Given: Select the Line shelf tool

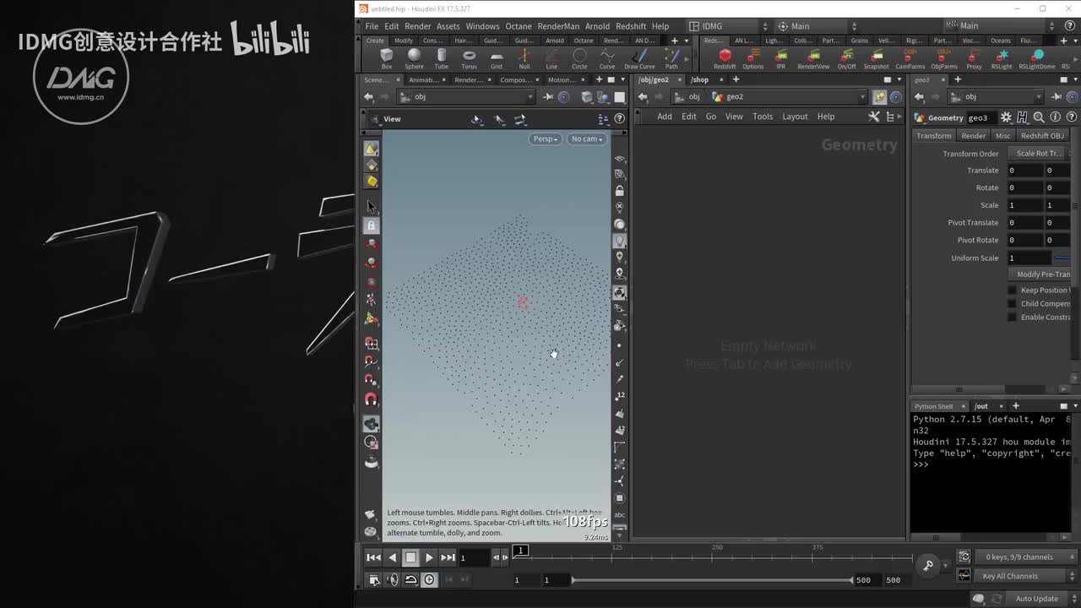Looking at the screenshot, I should (551, 59).
